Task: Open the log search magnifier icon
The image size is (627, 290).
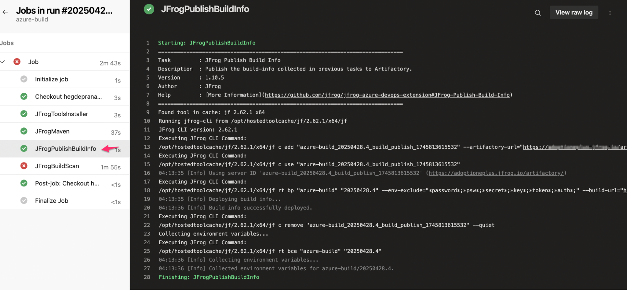Action: tap(538, 13)
